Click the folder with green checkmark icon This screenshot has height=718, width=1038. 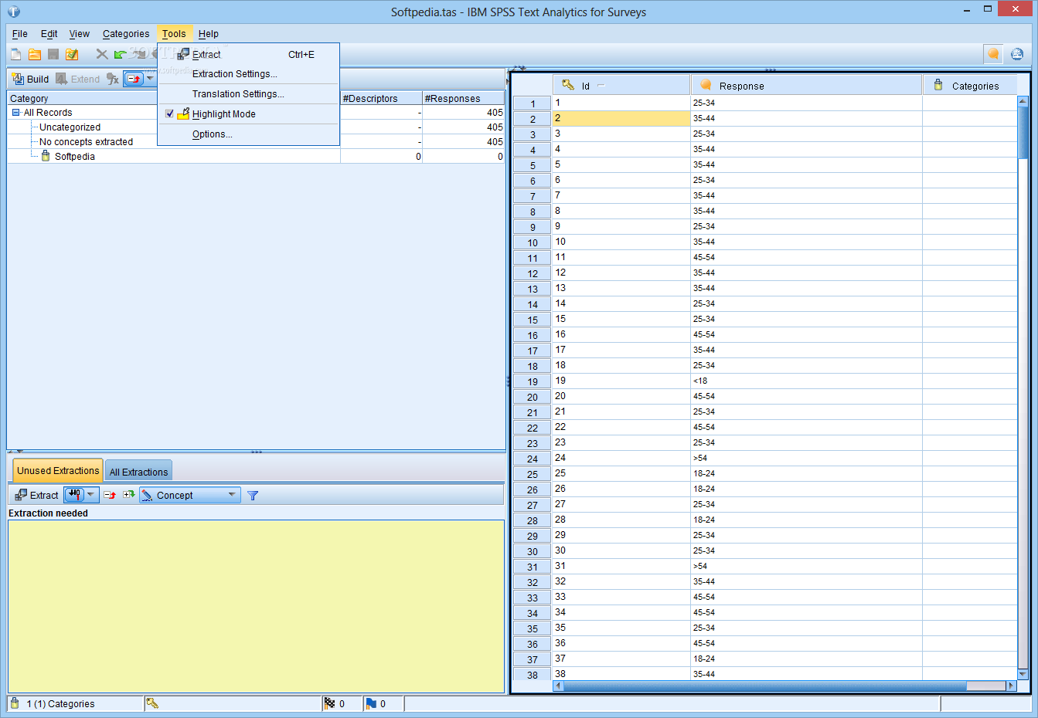[x=72, y=54]
